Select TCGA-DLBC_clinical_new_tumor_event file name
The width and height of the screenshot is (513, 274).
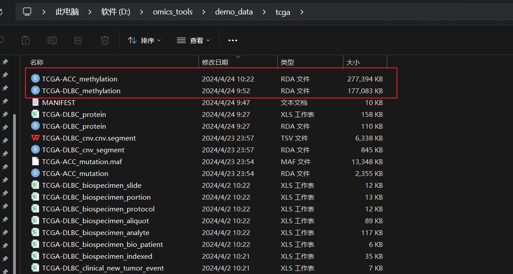(x=103, y=268)
